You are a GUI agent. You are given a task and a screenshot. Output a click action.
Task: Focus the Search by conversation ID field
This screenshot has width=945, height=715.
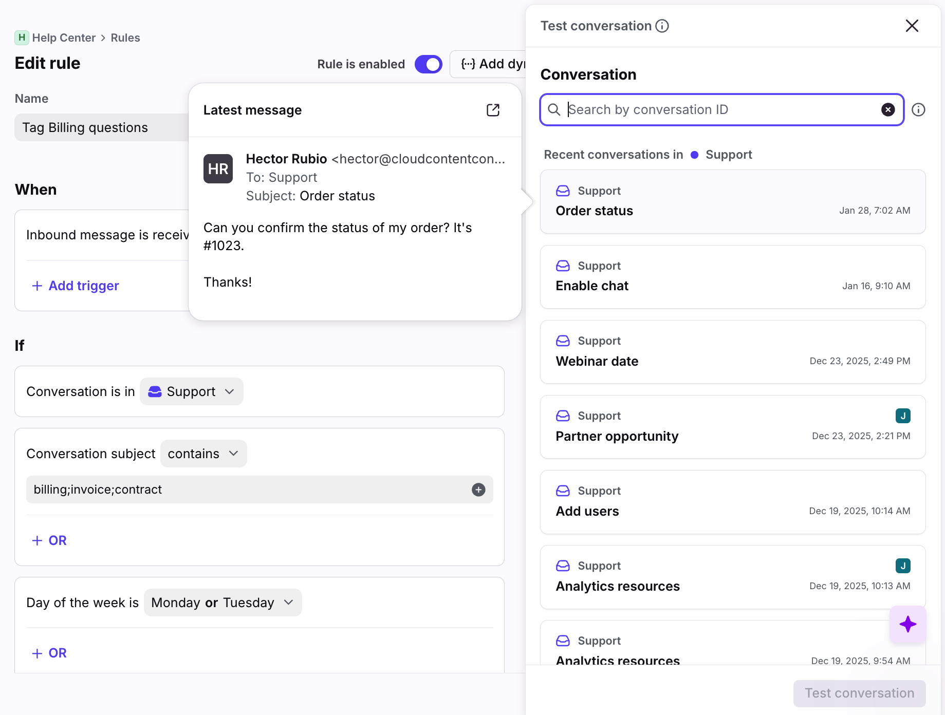(719, 109)
